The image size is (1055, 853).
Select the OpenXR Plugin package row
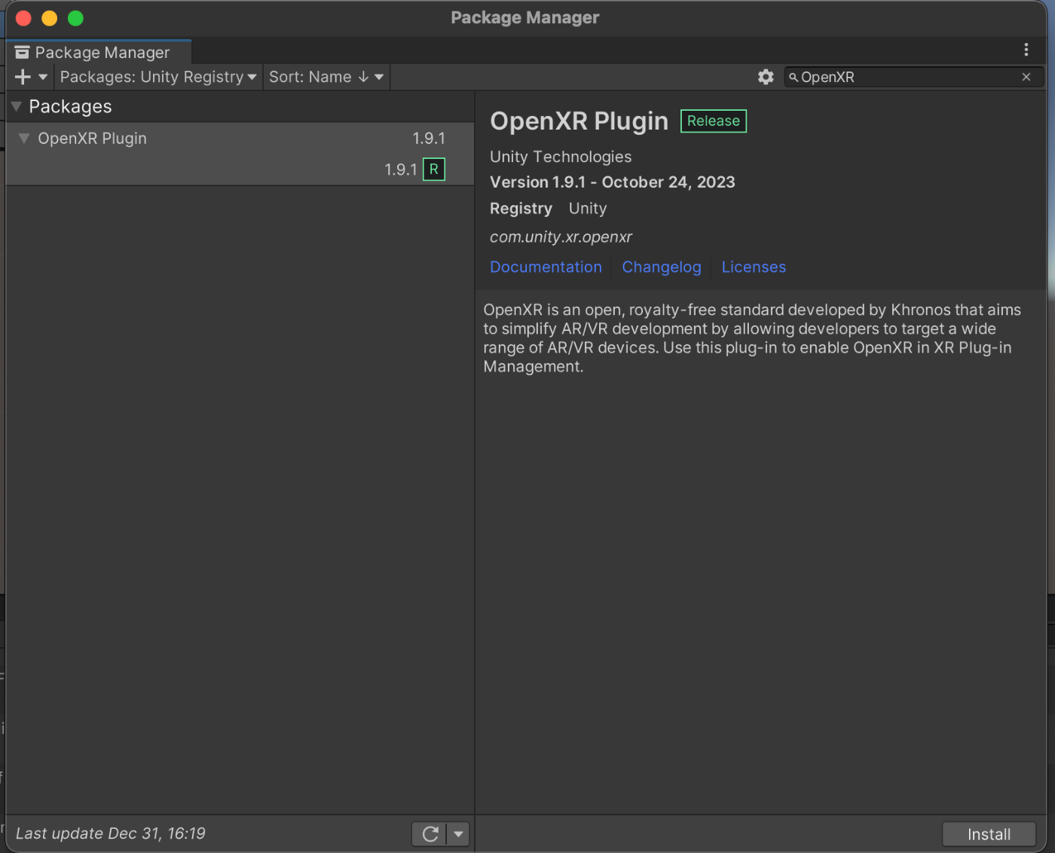point(240,139)
